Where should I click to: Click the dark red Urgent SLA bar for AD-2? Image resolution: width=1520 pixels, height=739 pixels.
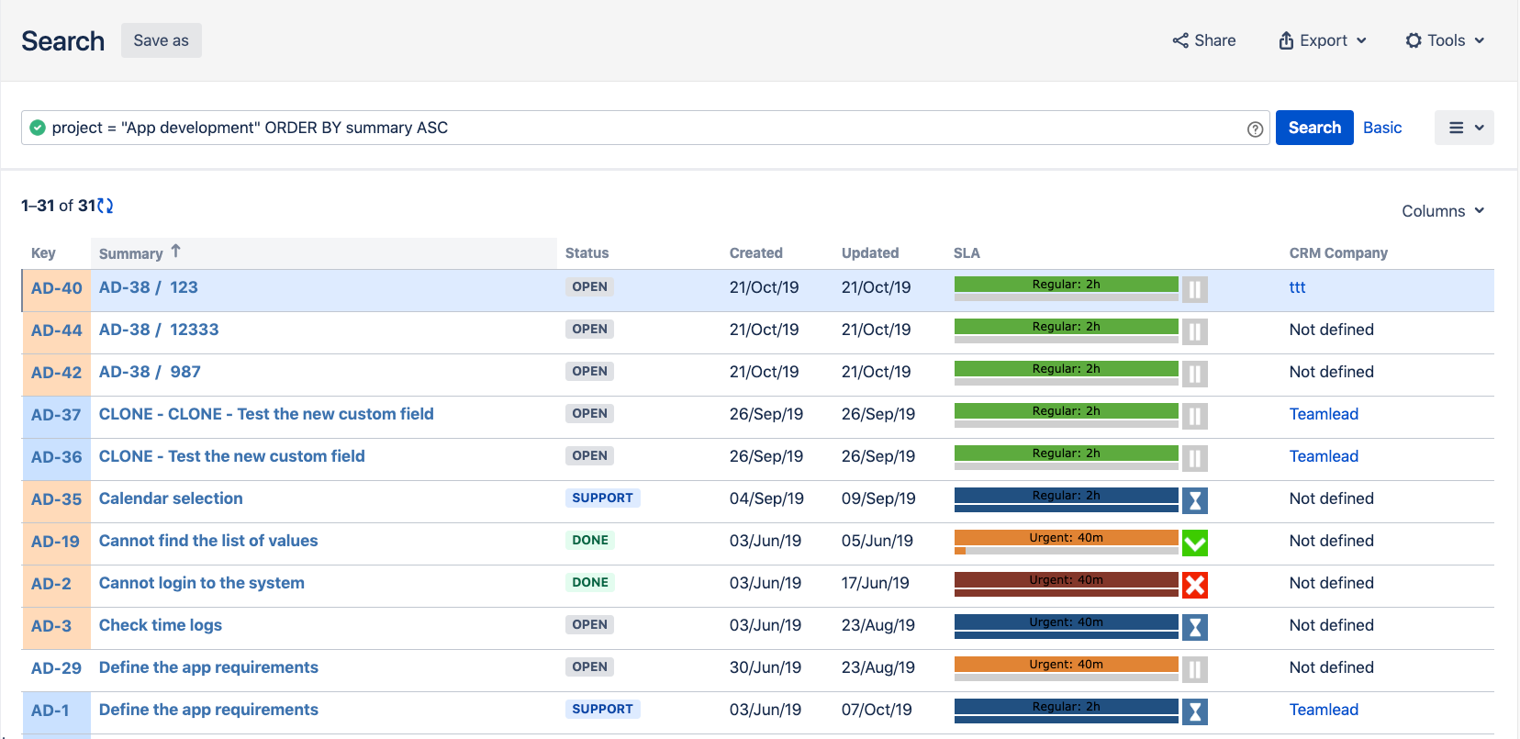coord(1066,580)
